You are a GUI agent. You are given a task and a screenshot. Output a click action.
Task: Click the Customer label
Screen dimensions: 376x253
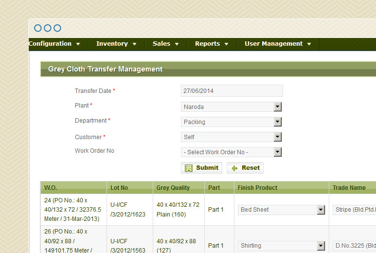click(x=88, y=137)
